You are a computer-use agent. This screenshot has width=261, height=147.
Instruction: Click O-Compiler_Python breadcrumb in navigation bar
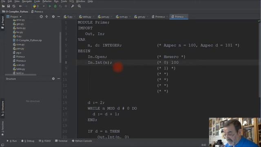15,12
